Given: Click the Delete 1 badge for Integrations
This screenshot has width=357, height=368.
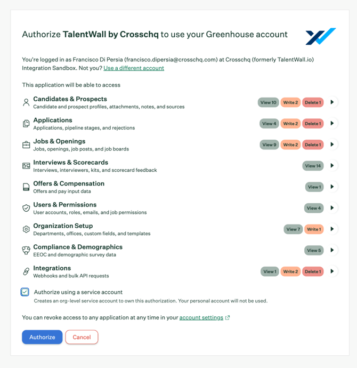Looking at the screenshot, I should pos(313,271).
